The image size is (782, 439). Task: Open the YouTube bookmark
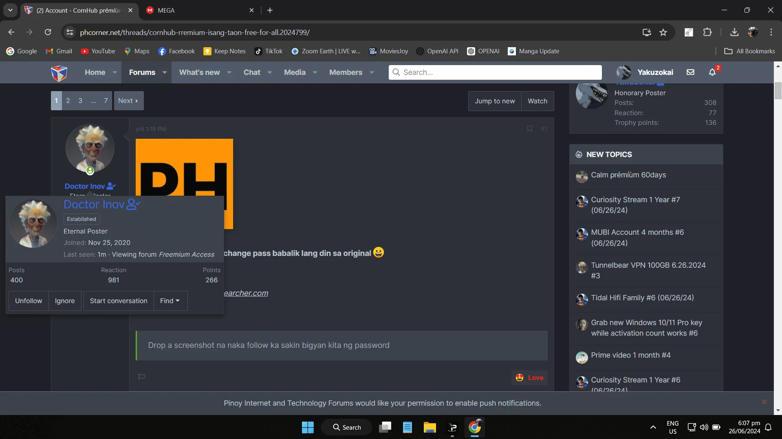[x=98, y=51]
